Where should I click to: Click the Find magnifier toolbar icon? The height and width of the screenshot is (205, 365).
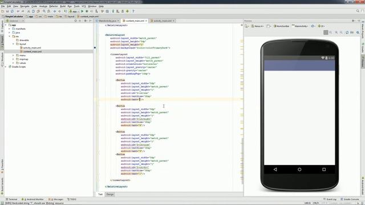[x=44, y=11]
